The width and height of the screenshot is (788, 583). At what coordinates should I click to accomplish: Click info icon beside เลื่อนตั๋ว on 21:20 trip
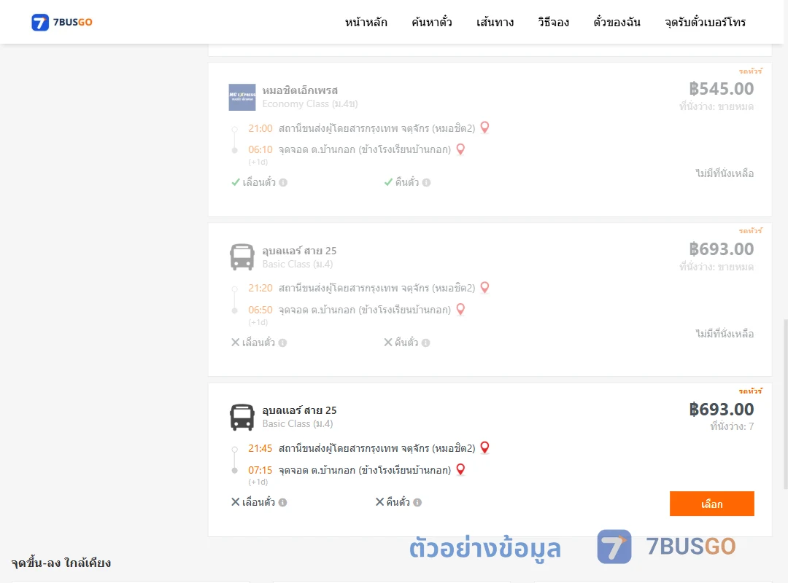click(282, 343)
